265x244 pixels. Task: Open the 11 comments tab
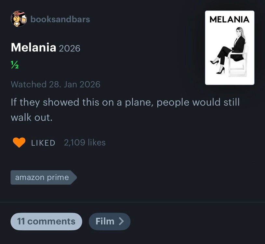pyautogui.click(x=46, y=222)
